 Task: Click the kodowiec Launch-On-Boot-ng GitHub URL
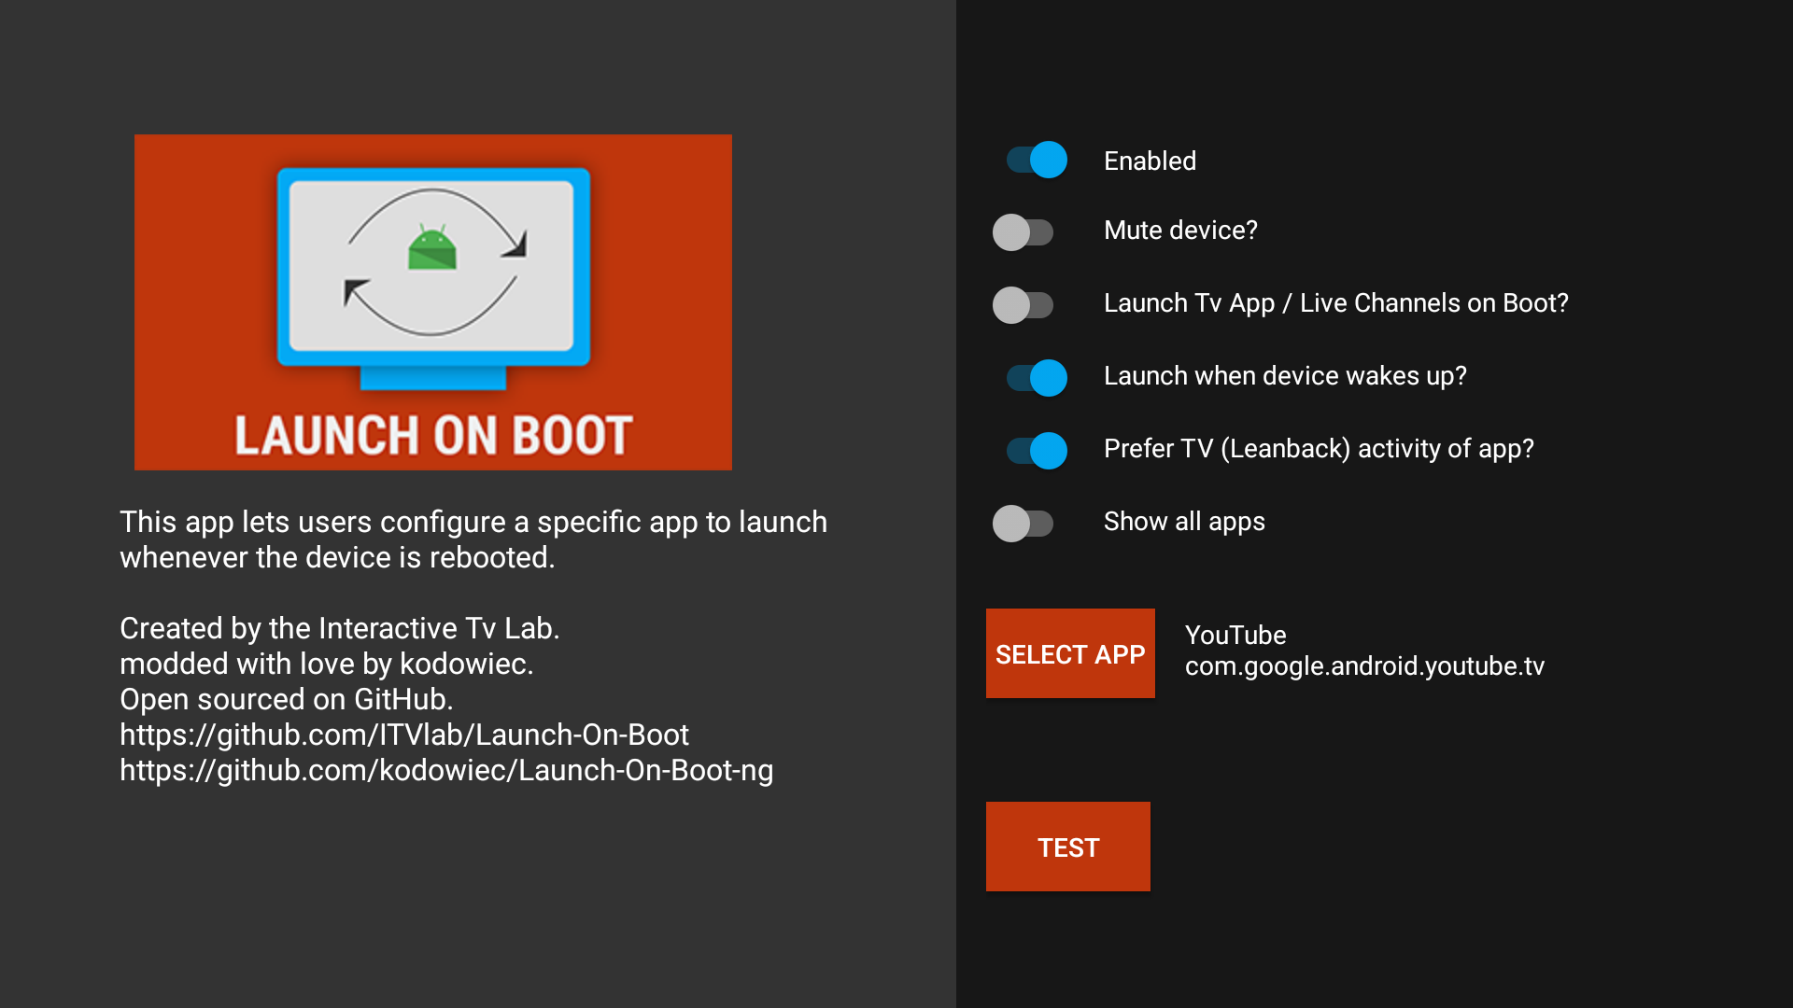pos(446,771)
